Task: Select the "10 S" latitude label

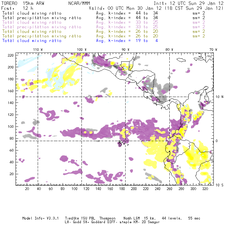Action: tap(220, 185)
